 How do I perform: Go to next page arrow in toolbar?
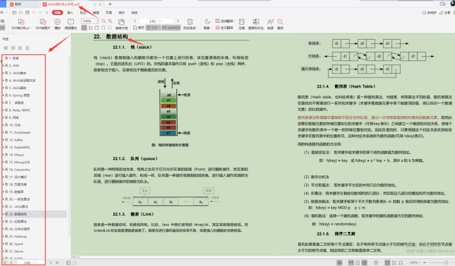tap(178, 21)
